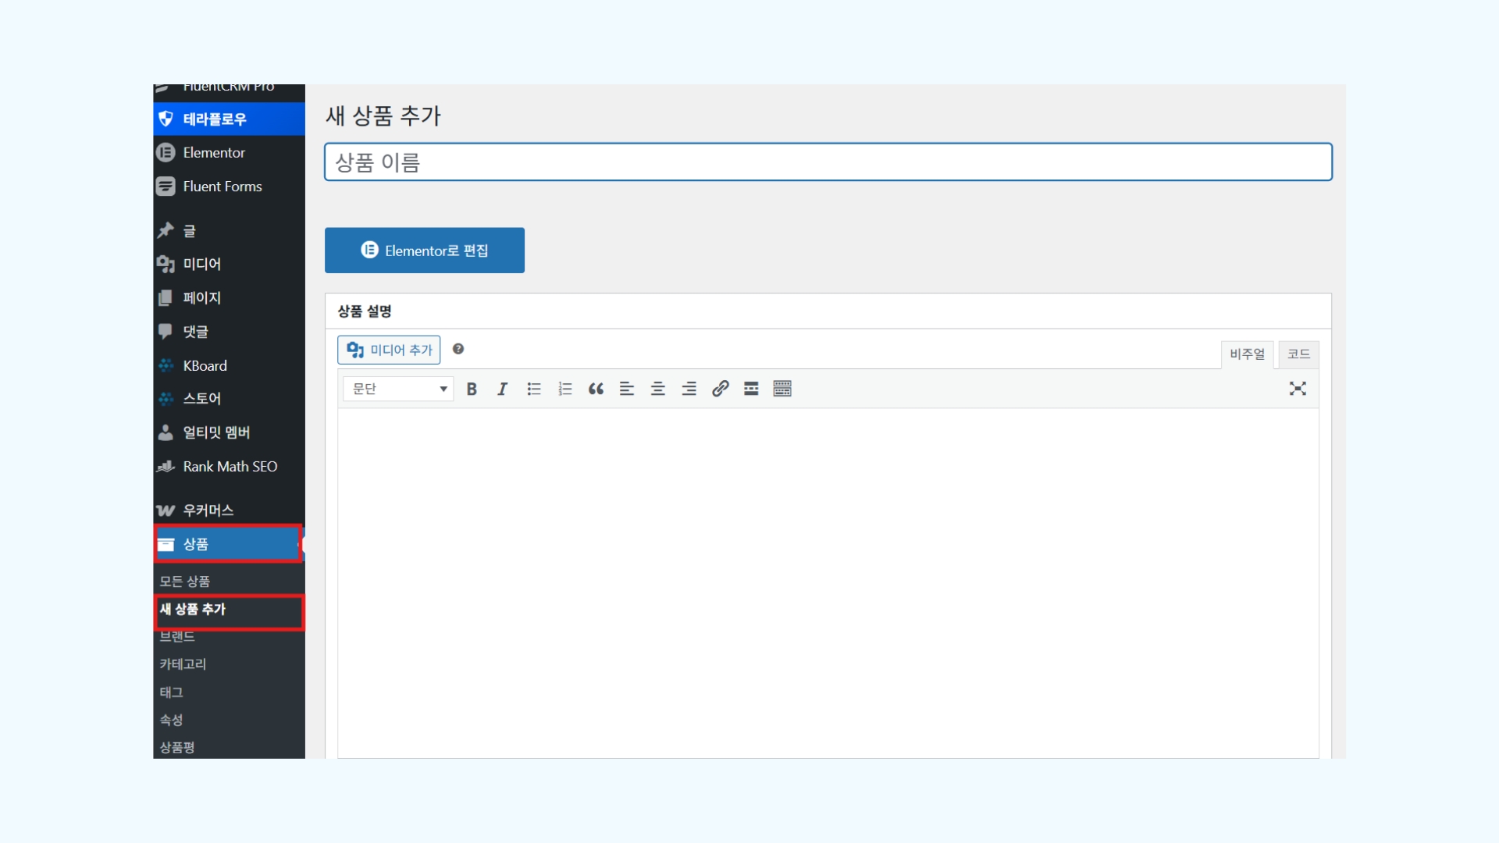This screenshot has width=1499, height=843.
Task: Click the help question mark icon
Action: pyautogui.click(x=458, y=349)
